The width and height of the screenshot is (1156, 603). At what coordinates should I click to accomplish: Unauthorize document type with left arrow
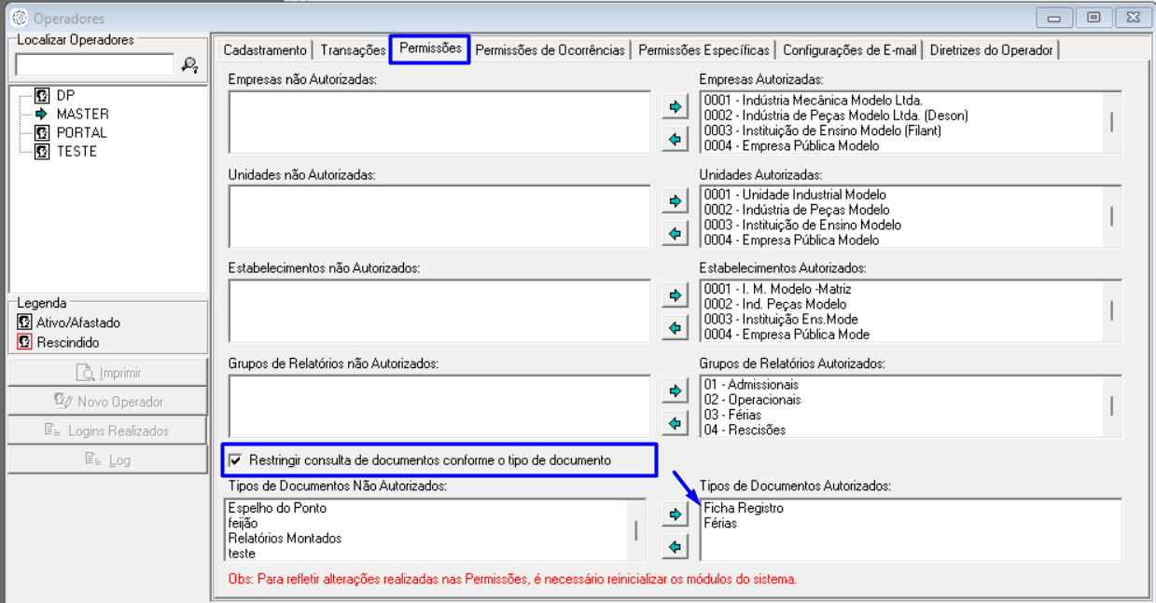pos(675,546)
